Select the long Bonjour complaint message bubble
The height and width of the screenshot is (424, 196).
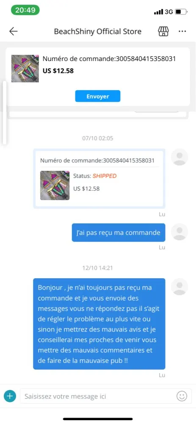tap(99, 324)
